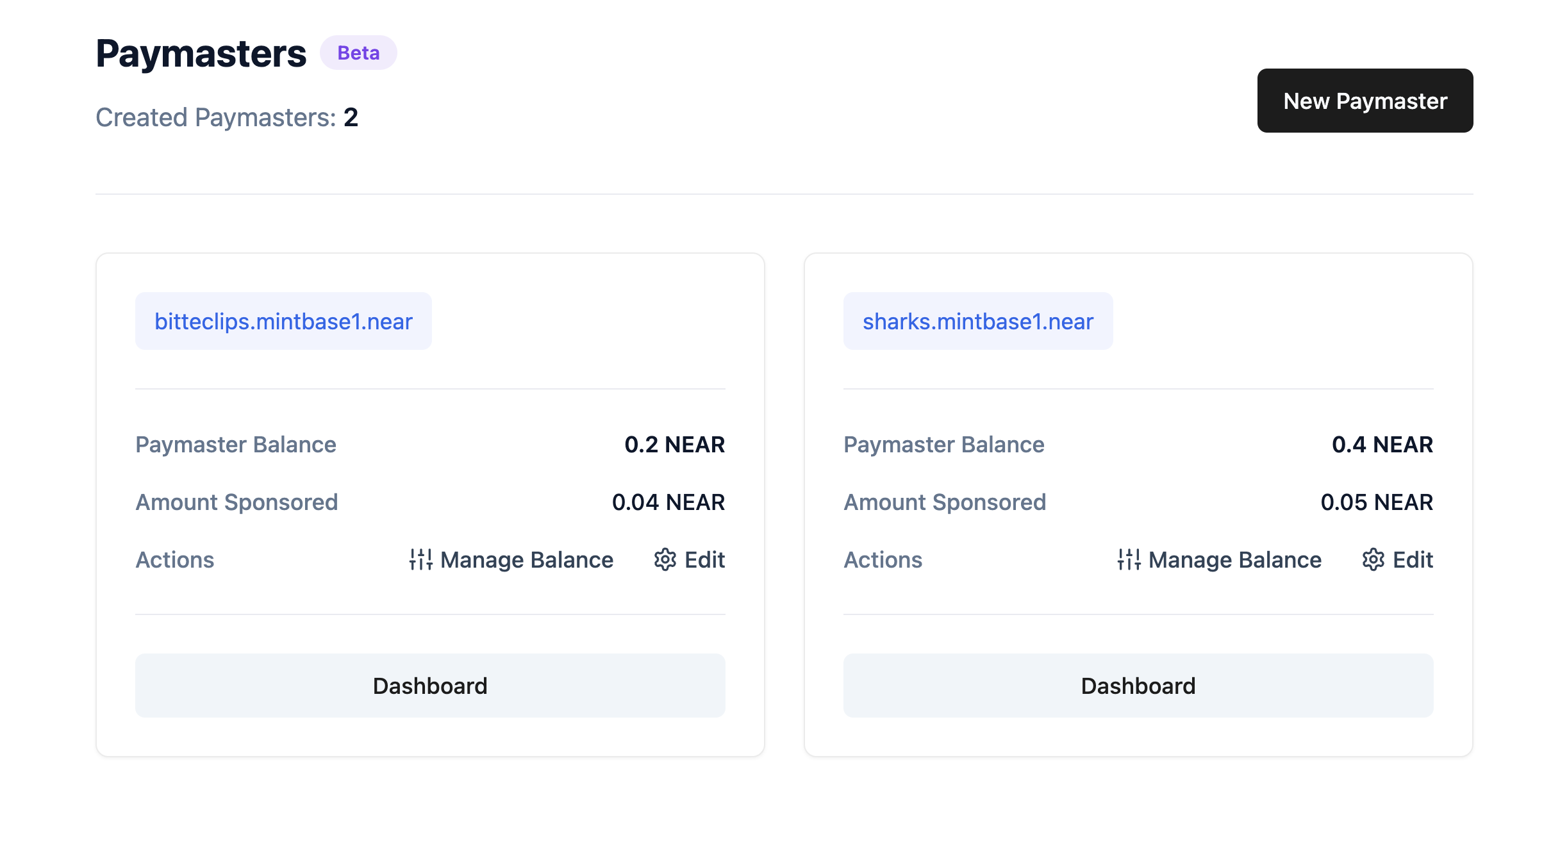Click the gear icon on the sharks card

click(1373, 559)
